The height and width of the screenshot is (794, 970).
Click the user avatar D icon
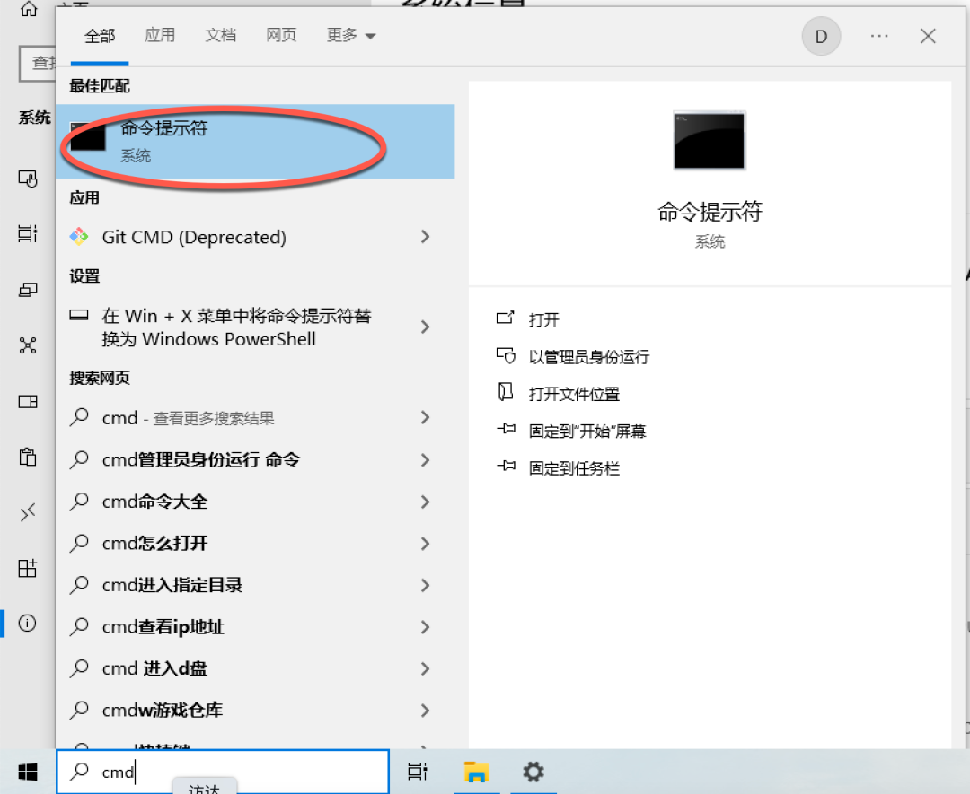coord(820,36)
